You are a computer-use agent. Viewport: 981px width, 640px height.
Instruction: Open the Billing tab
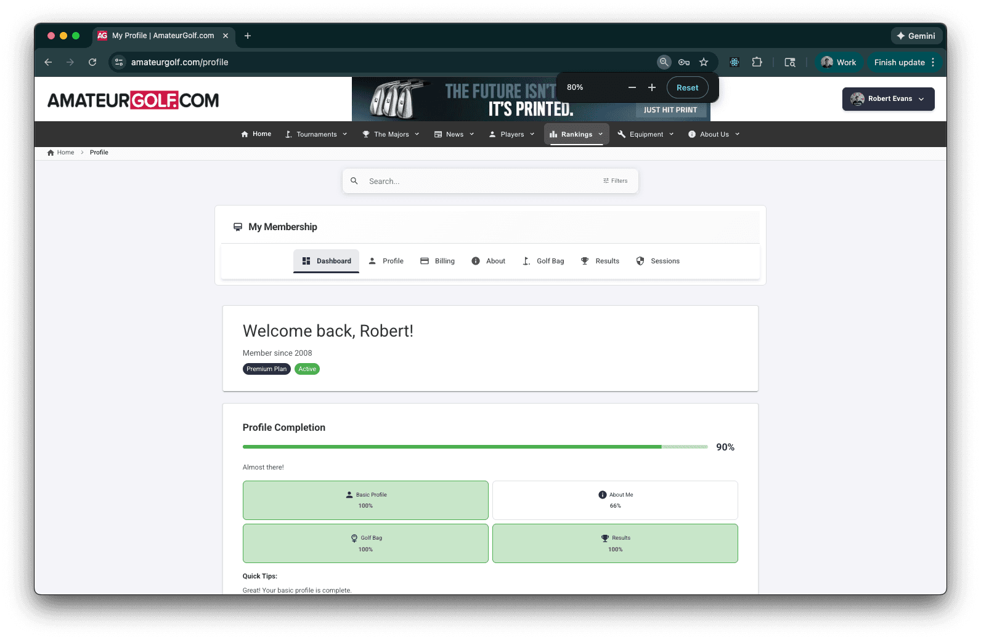tap(438, 261)
